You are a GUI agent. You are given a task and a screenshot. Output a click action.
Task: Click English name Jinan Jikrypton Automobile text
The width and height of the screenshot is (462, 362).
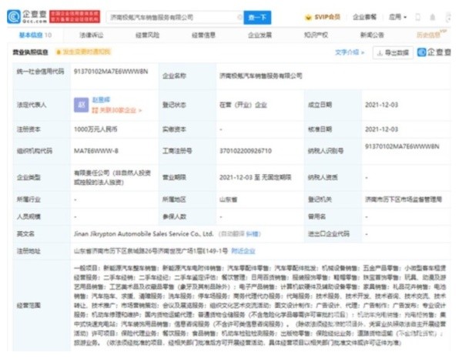pos(143,234)
